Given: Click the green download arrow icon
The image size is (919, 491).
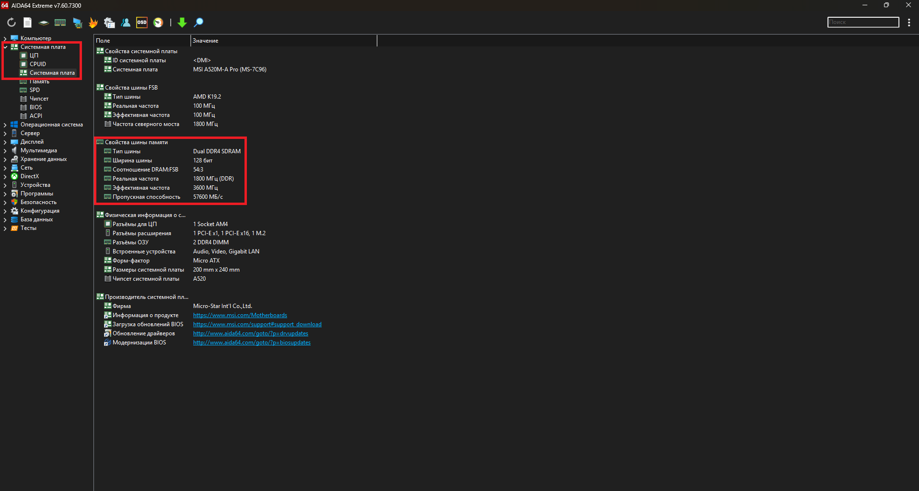Looking at the screenshot, I should point(182,23).
